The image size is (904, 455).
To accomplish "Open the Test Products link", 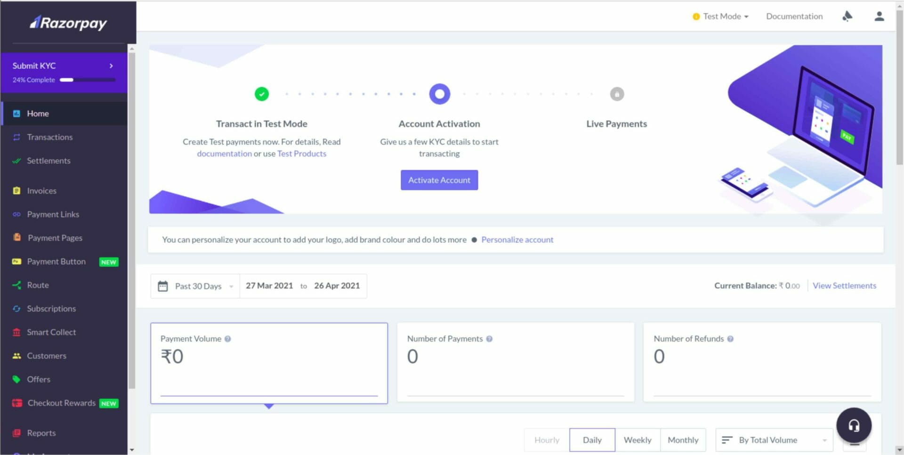I will pyautogui.click(x=302, y=154).
